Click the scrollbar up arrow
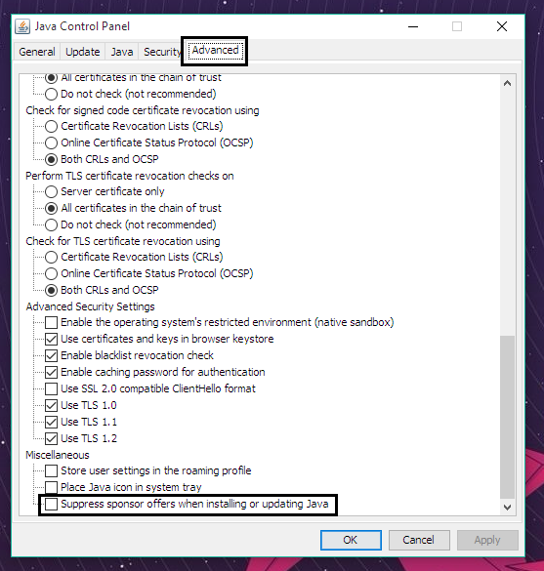Viewport: 544px width, 571px height. point(507,83)
